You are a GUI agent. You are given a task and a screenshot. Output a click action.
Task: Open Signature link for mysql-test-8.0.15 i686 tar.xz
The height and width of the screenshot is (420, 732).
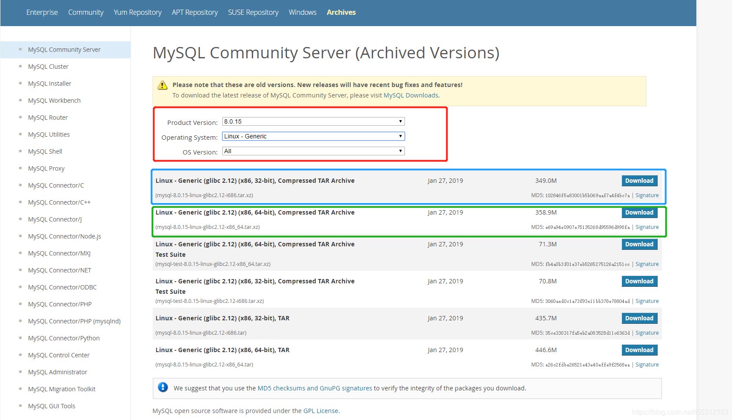pyautogui.click(x=647, y=301)
